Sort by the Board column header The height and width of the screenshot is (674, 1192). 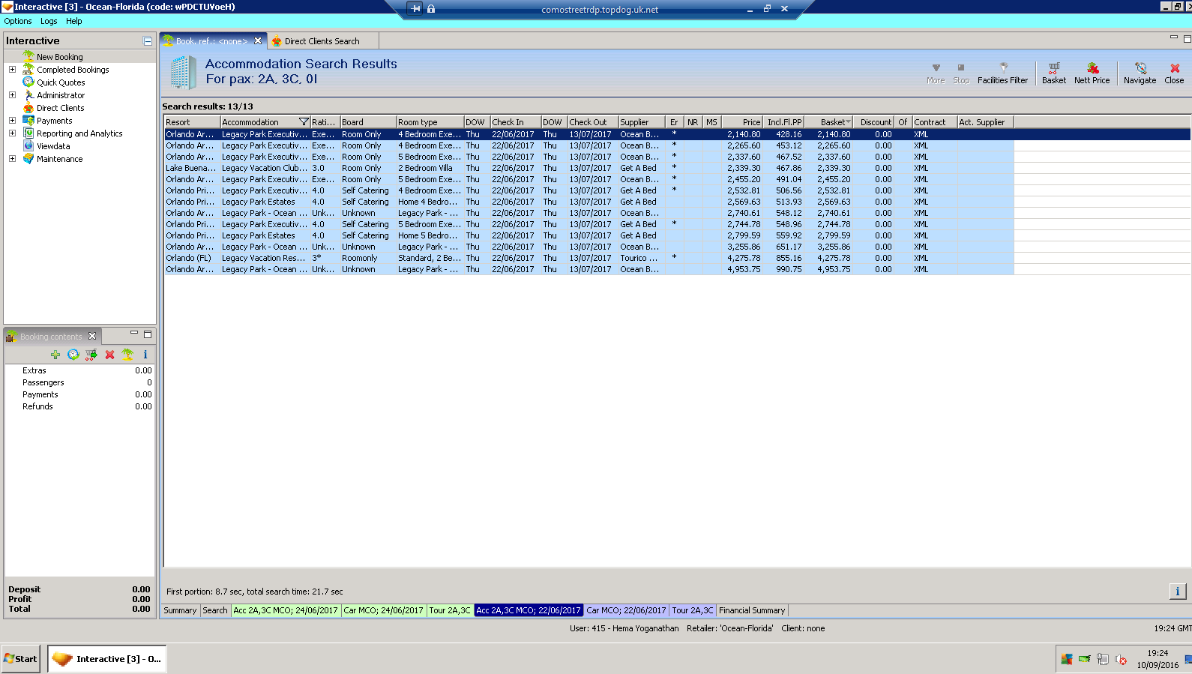[368, 122]
